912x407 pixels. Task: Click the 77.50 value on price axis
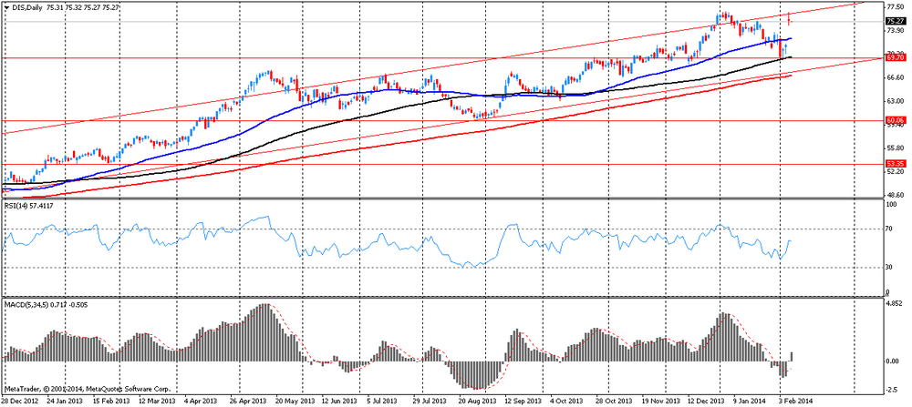click(894, 7)
